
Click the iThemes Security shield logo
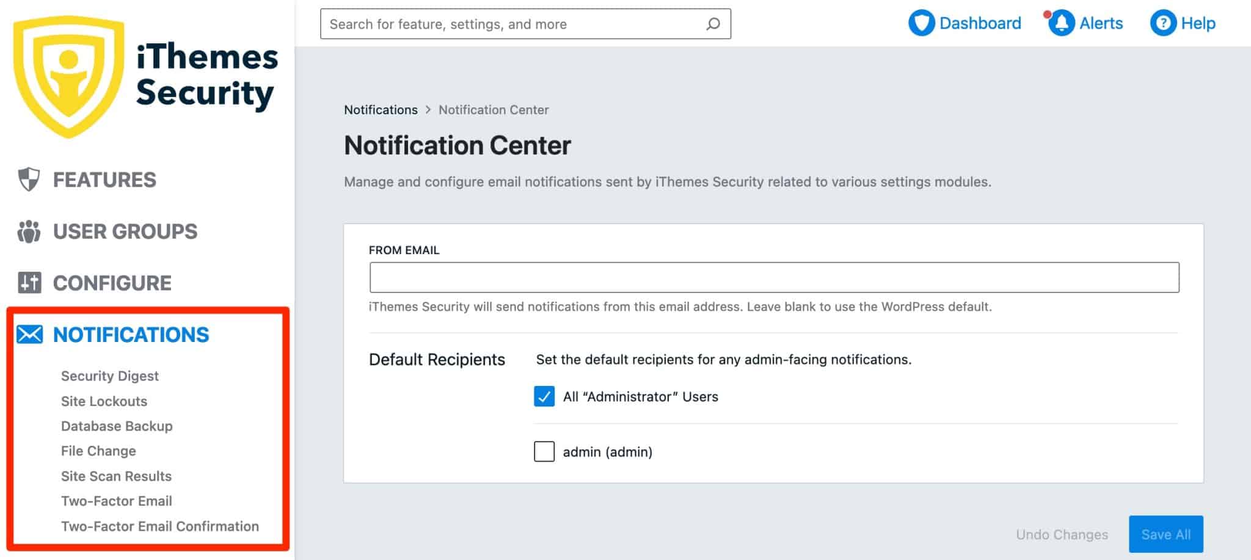[x=68, y=76]
